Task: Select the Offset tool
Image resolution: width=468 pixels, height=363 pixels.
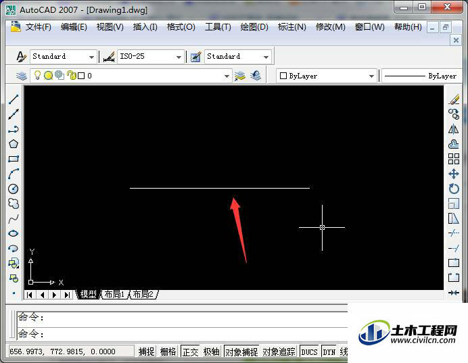Action: pos(454,144)
